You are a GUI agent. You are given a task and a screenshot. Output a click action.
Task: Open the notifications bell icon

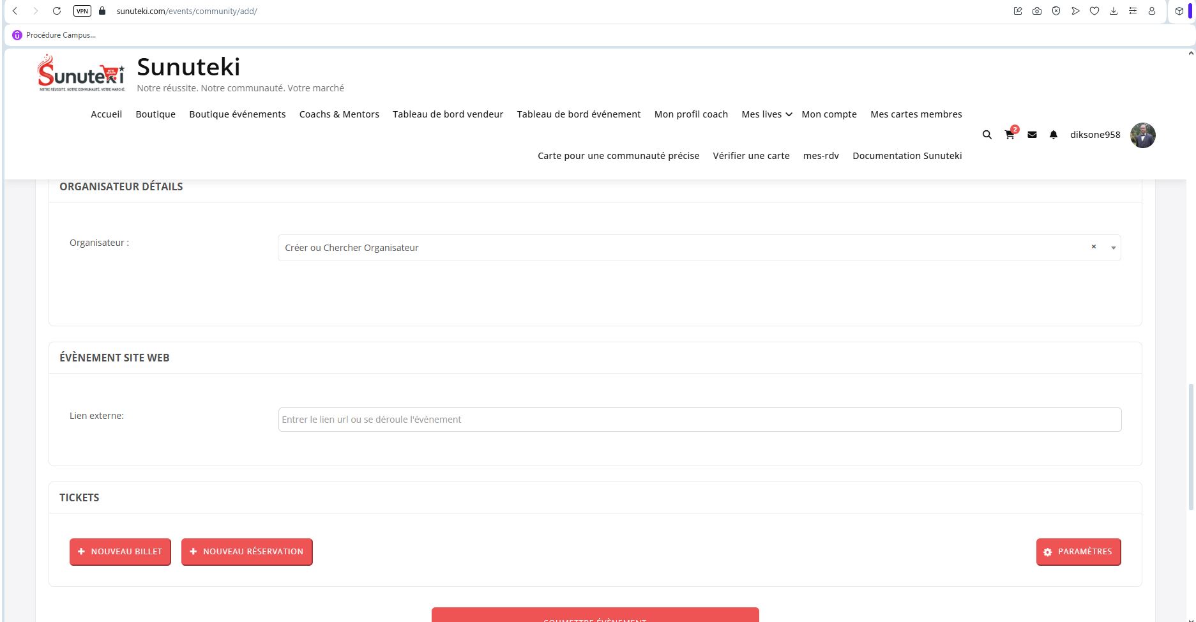tap(1054, 135)
